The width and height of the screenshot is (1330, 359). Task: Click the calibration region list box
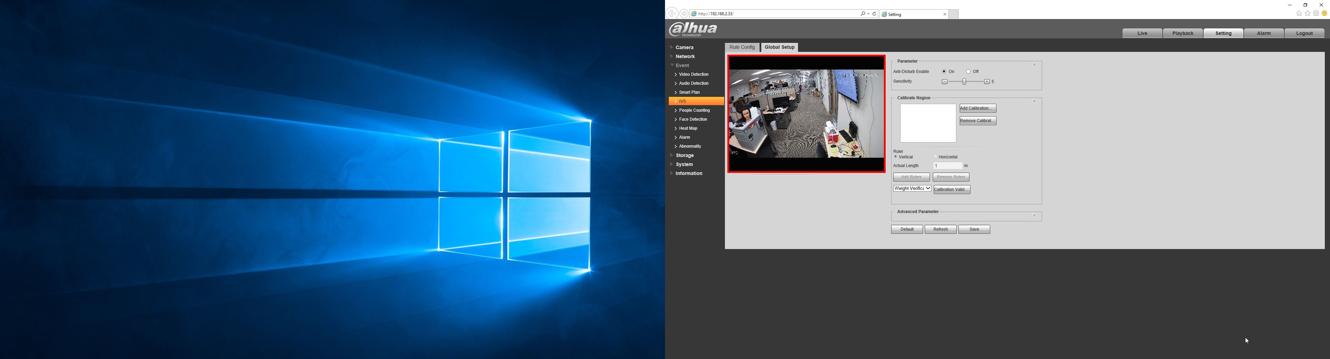click(x=928, y=123)
